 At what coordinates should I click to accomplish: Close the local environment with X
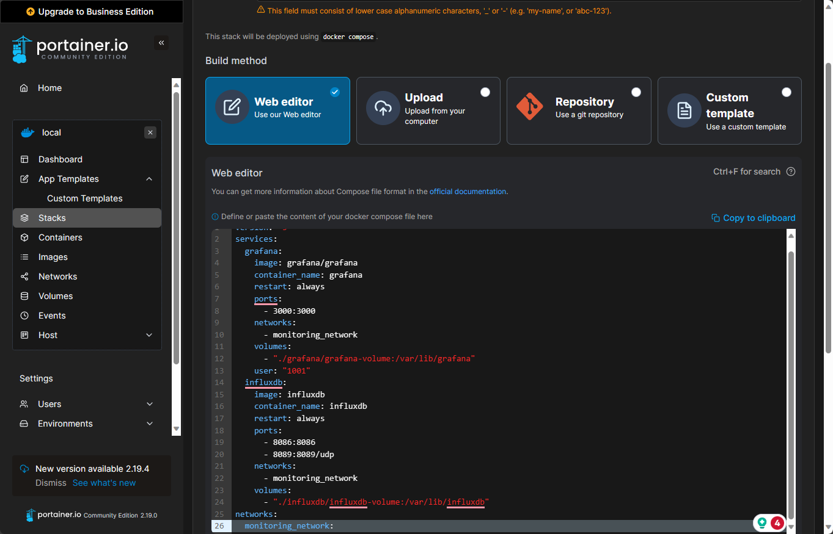coord(150,132)
